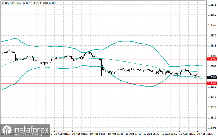Viewport: 218px width, 137px height.
Task: Click the 1.3855 price axis value
Action: point(212,87)
